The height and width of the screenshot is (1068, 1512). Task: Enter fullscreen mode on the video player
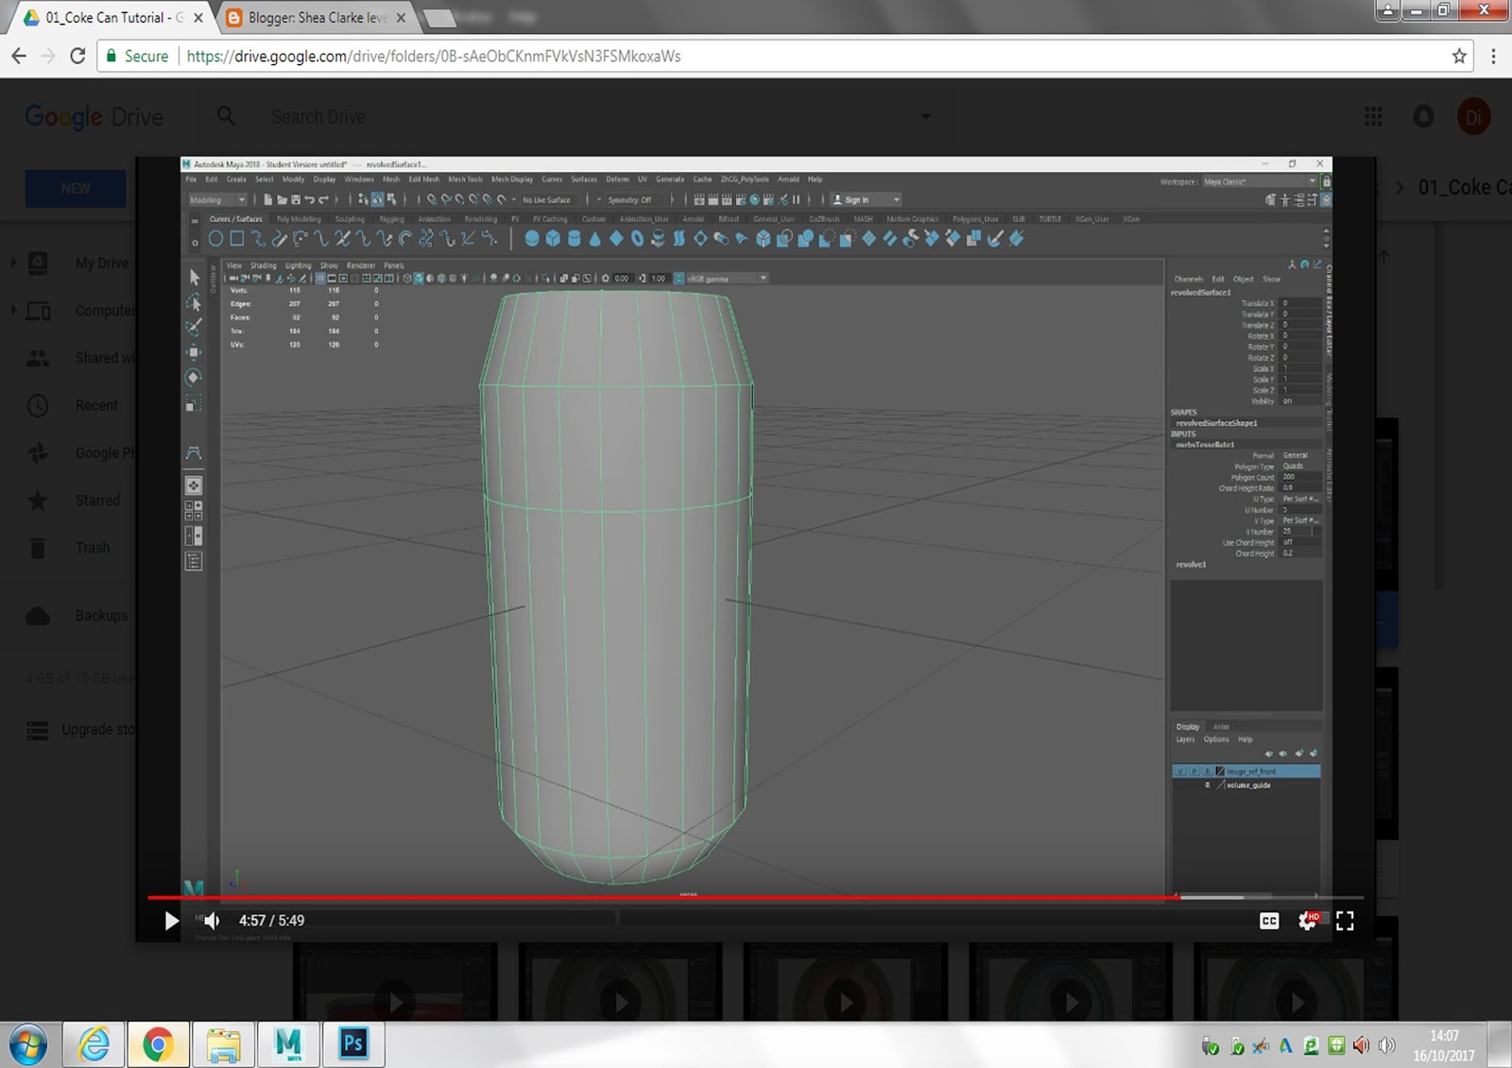pos(1346,921)
